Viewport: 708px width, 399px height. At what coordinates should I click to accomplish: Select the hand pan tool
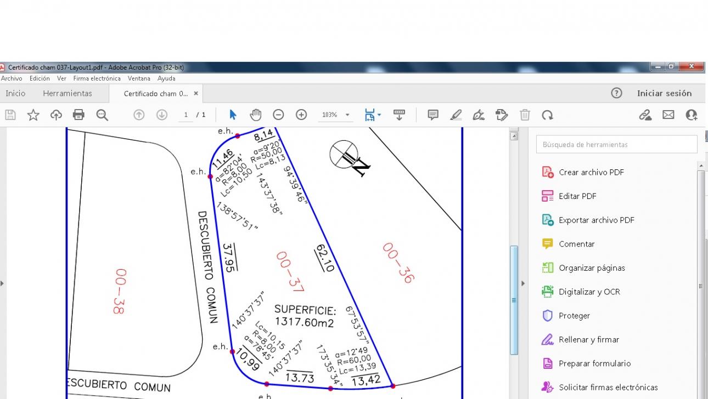256,115
